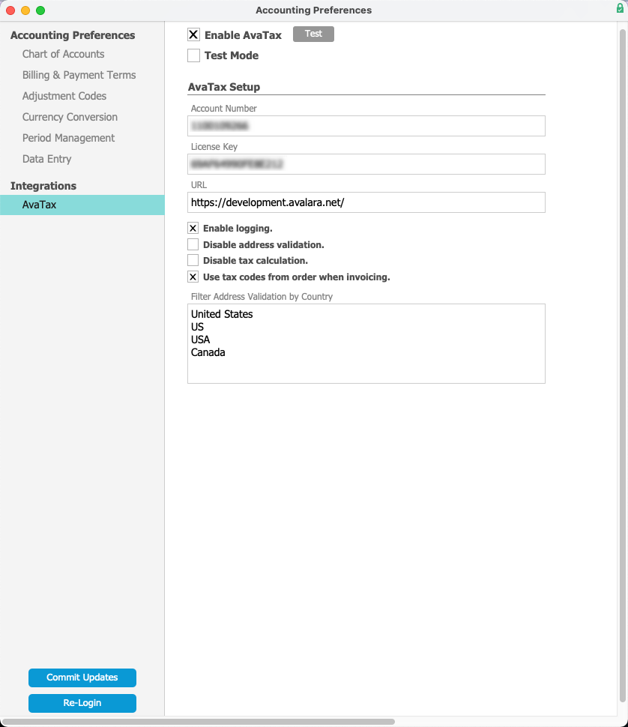Click into the Account Number field
This screenshot has width=628, height=727.
pos(366,126)
